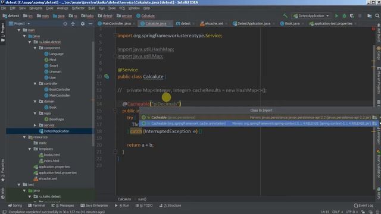Screen dimensions: 381x214
Task: Collapse the component package
Action: (x=35, y=48)
